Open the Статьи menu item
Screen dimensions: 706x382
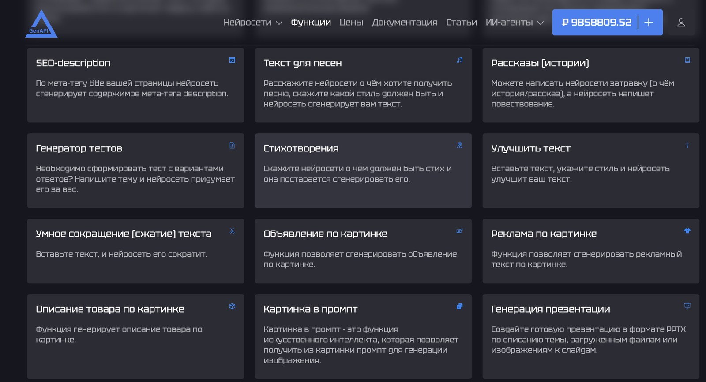pos(462,23)
